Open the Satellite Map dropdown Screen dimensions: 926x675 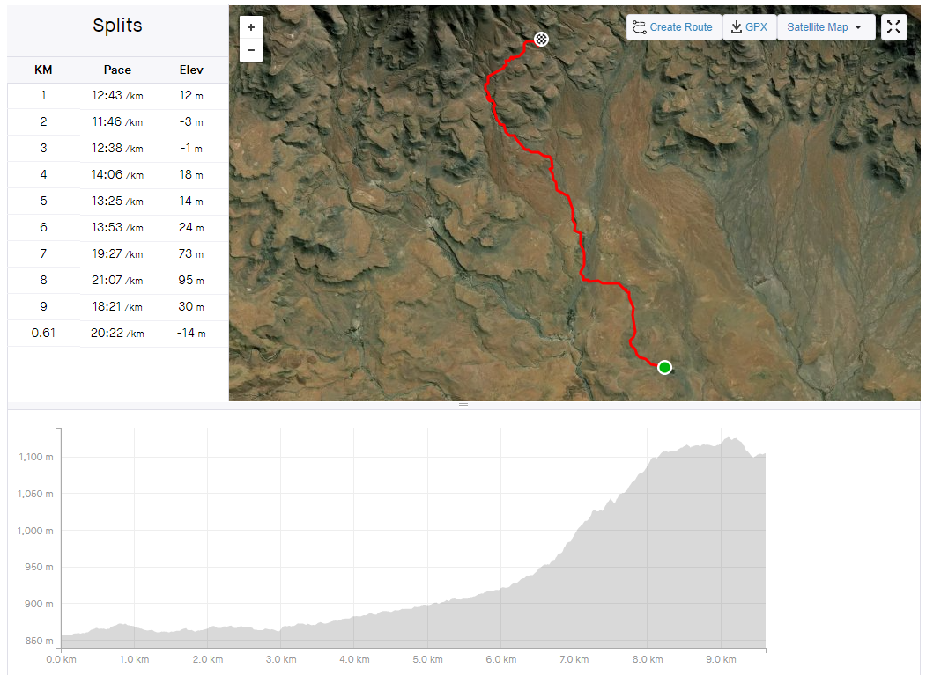point(825,27)
